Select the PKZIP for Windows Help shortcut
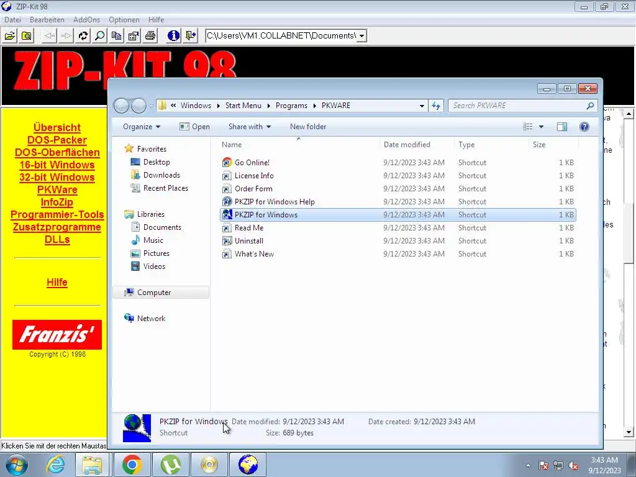636x477 pixels. [397, 202]
